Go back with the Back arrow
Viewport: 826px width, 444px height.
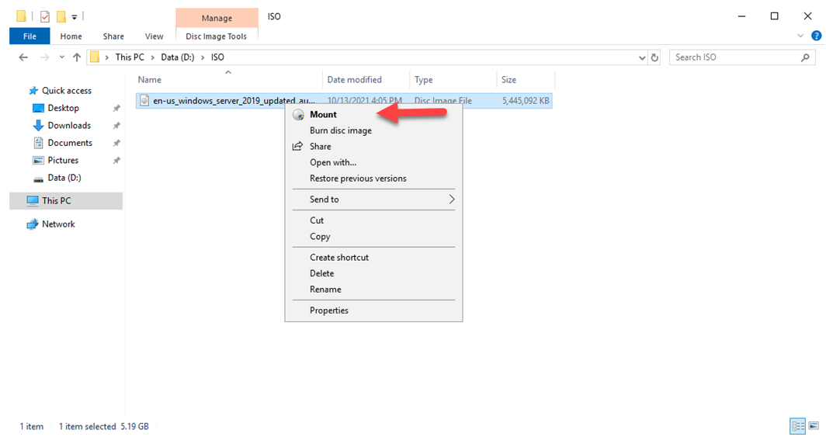coord(23,57)
